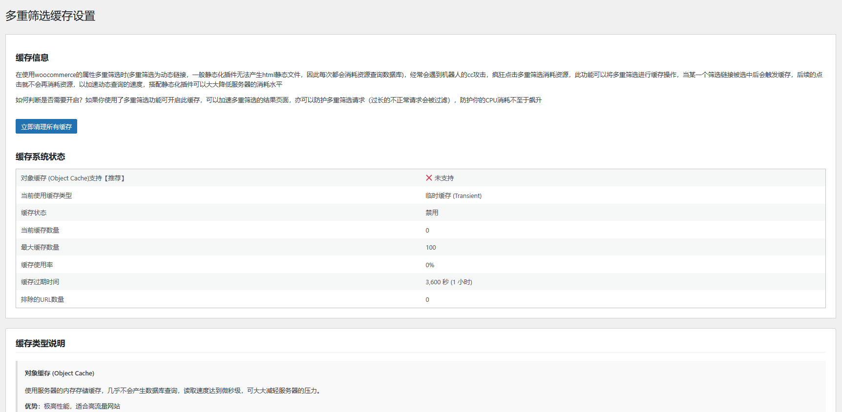842x412 pixels.
Task: Click the 缓存过期时间 row label
Action: (x=40, y=282)
